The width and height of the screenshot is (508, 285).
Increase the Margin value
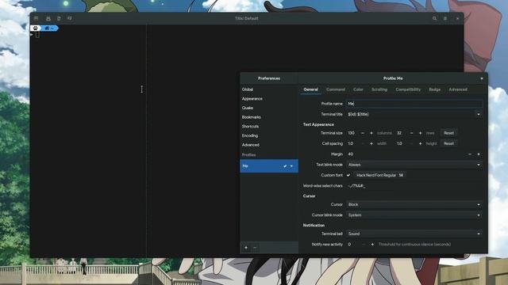pos(479,154)
